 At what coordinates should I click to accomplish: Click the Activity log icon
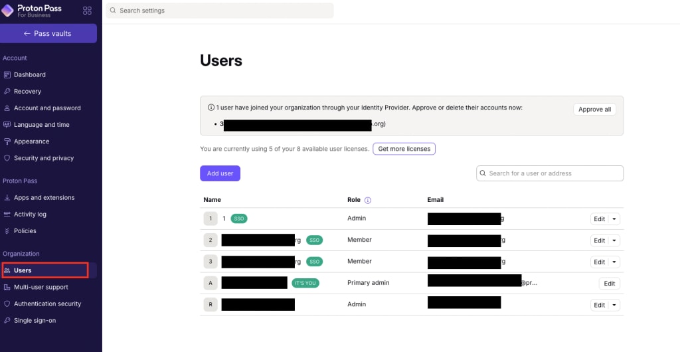pyautogui.click(x=7, y=215)
